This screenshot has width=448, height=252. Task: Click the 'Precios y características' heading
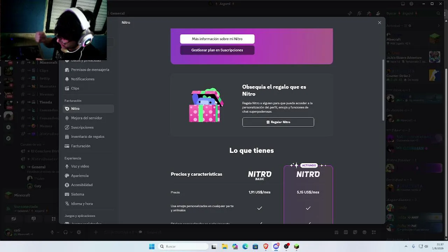coord(196,174)
